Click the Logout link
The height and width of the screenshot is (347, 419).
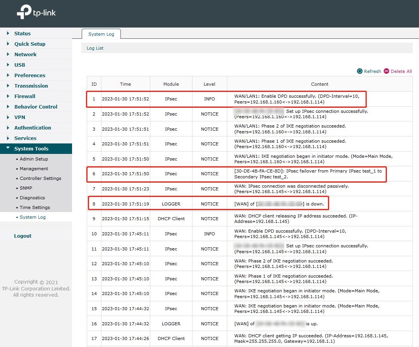tap(22, 236)
